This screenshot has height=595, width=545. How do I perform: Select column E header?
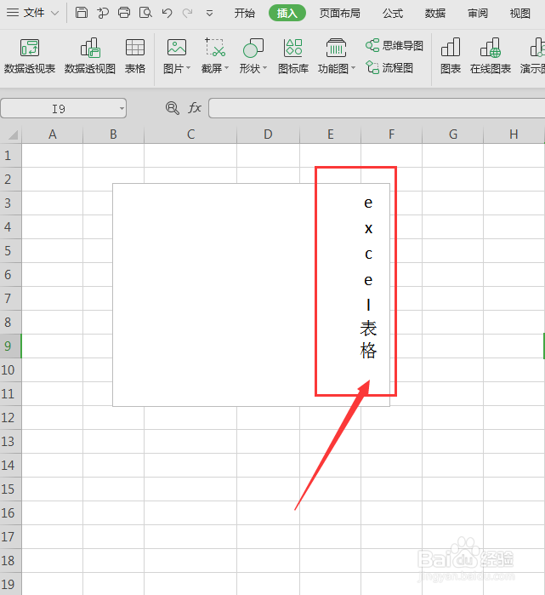(331, 134)
